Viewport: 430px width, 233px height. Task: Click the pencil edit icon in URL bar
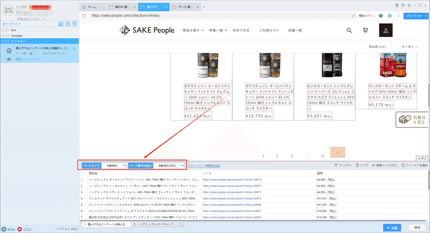[x=353, y=16]
